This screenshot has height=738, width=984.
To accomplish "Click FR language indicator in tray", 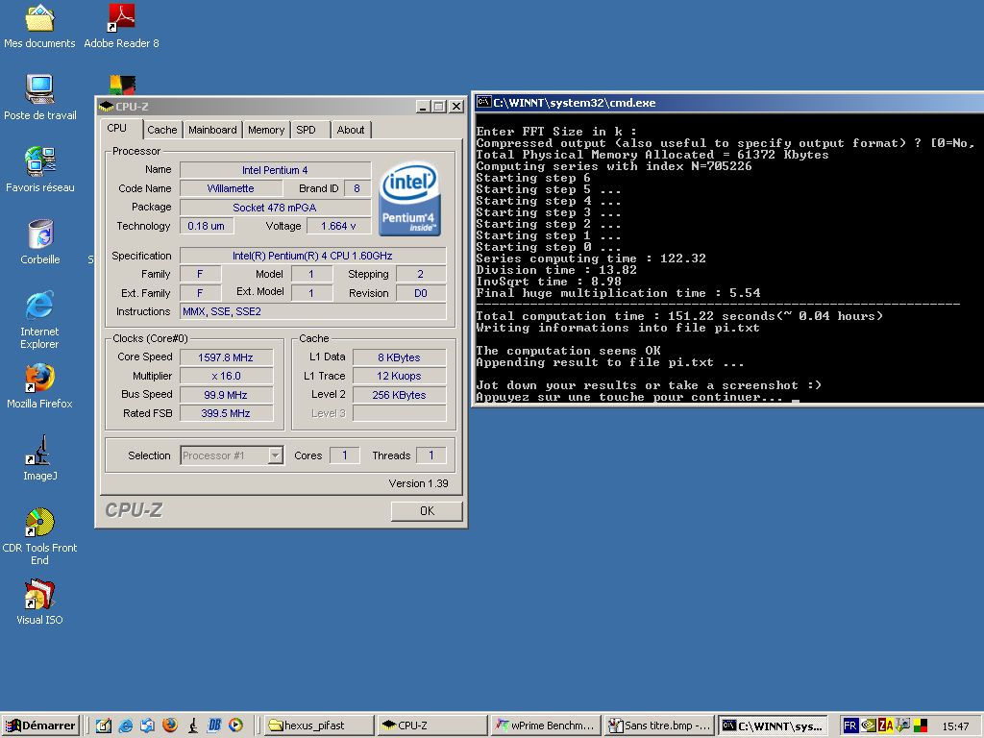I will pos(849,726).
